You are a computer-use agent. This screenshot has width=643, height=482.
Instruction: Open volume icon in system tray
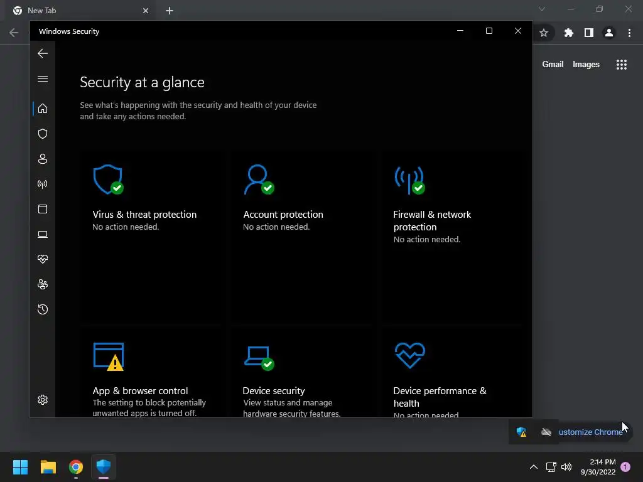pos(566,467)
